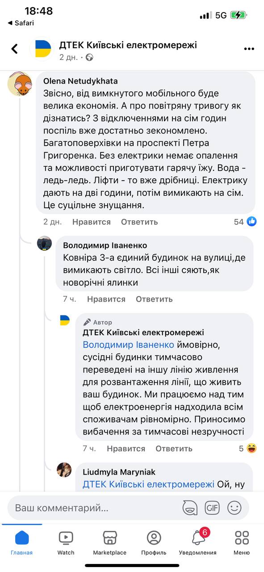Reply to Володимир Іваненко via Ответить

tap(154, 299)
